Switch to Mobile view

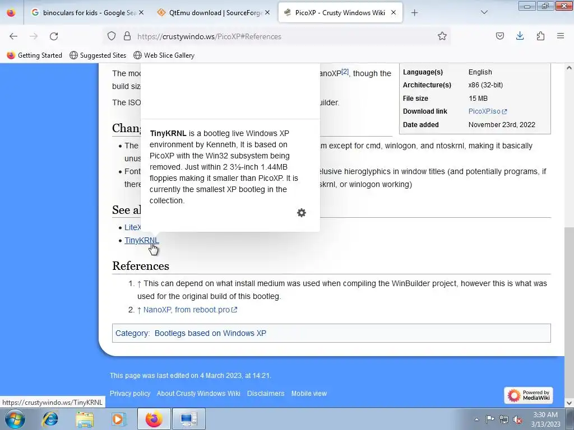309,394
